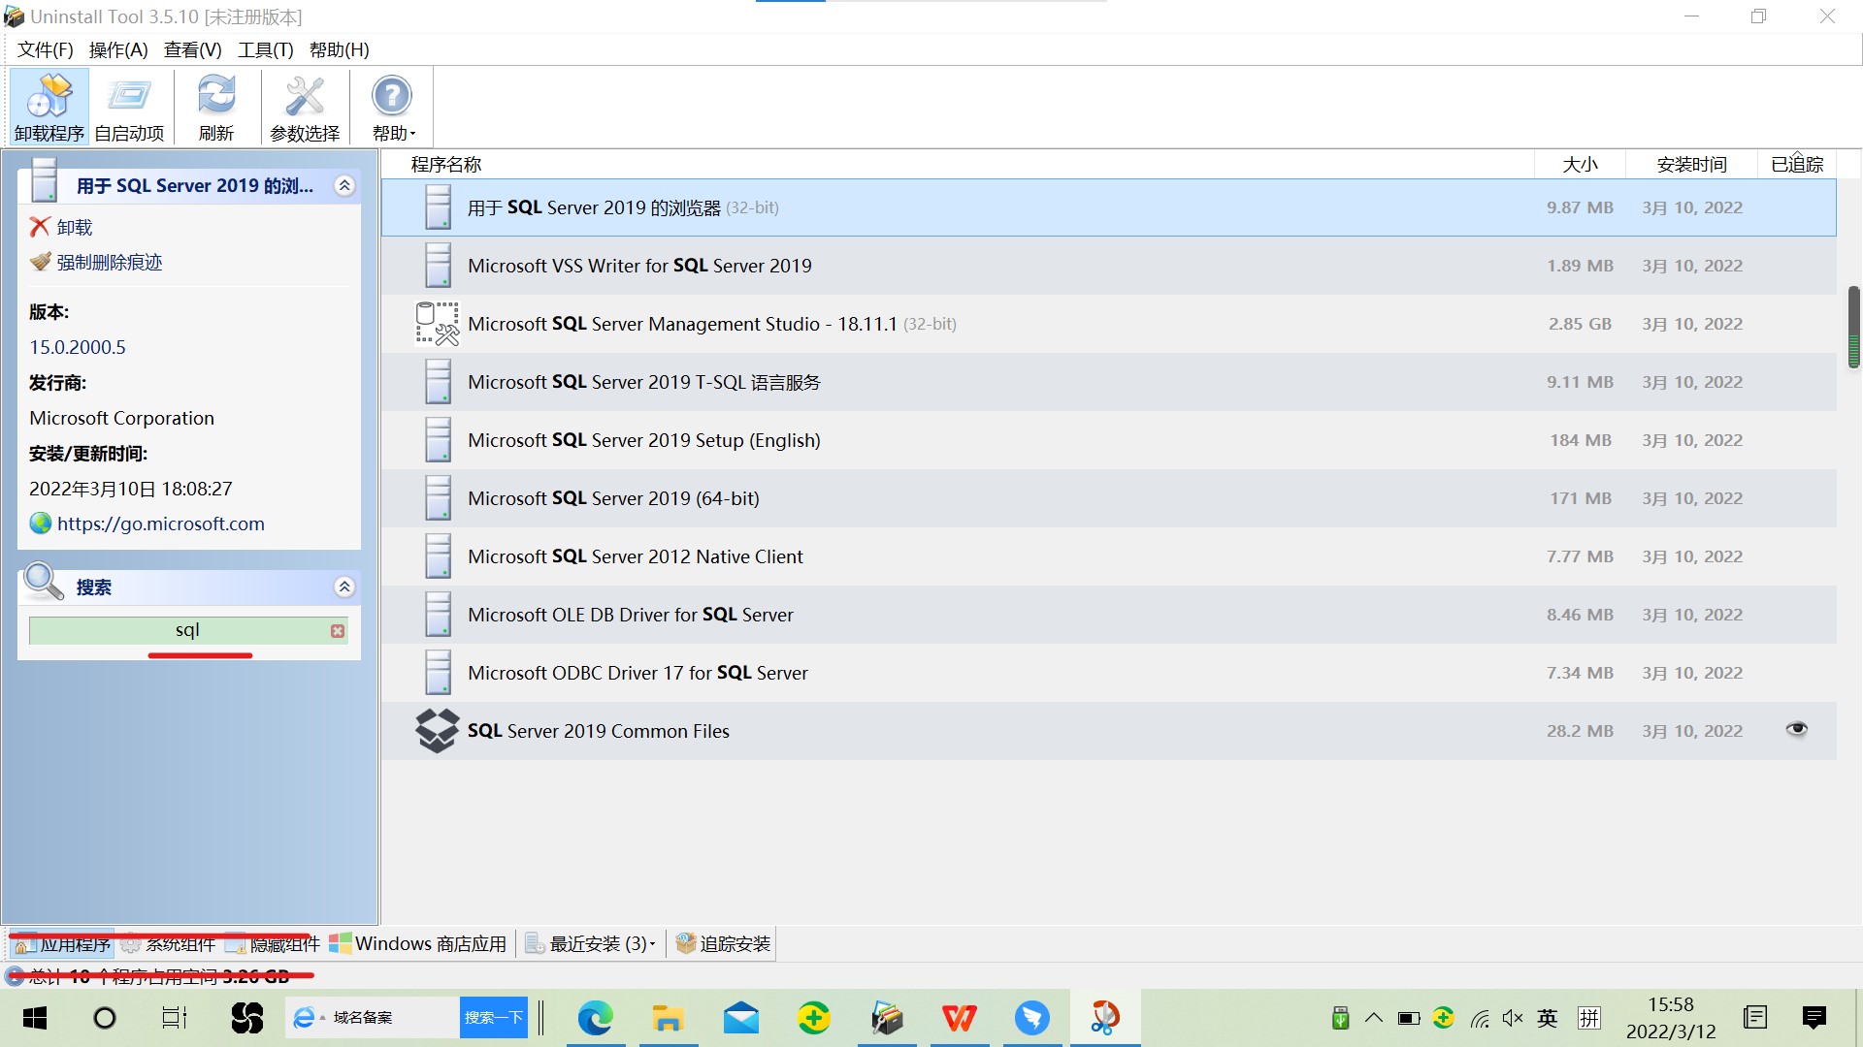The image size is (1863, 1047).
Task: Click the 9.87 MB size cell
Action: (x=1580, y=207)
